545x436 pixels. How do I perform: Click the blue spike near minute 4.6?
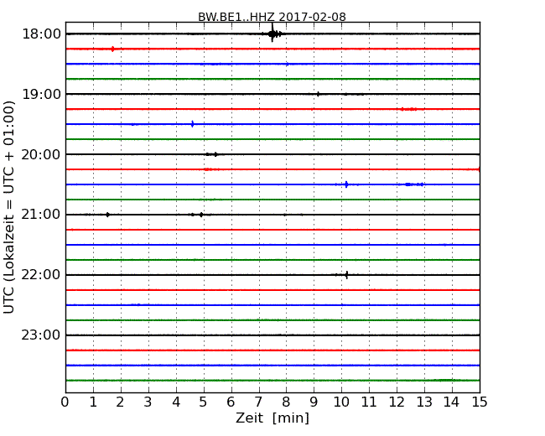[193, 124]
